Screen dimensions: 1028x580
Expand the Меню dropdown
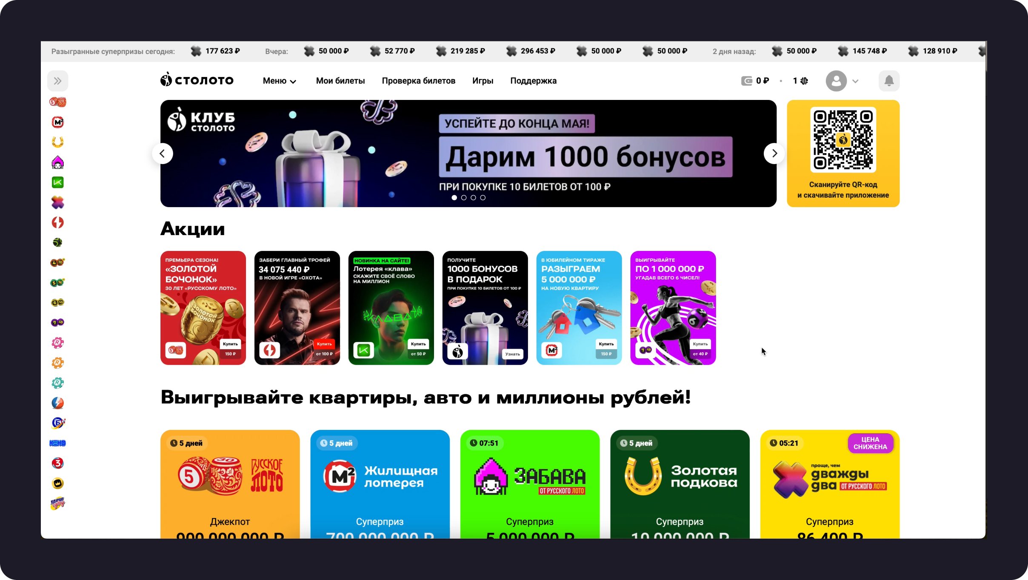tap(279, 81)
